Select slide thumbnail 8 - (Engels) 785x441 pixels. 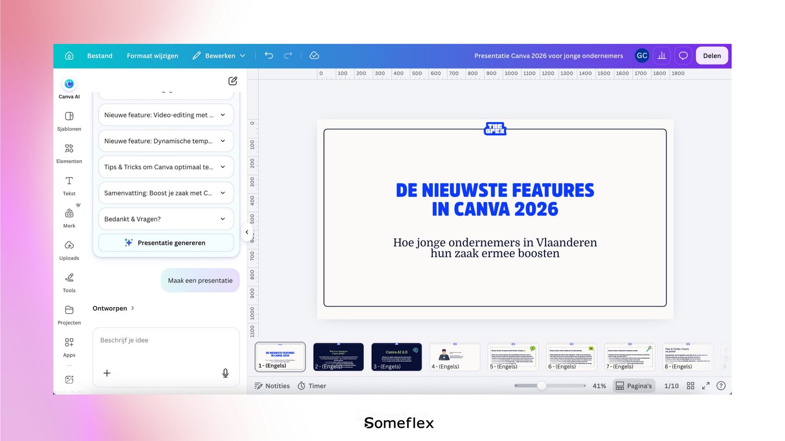688,357
